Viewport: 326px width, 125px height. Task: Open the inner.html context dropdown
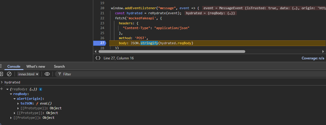[29, 74]
